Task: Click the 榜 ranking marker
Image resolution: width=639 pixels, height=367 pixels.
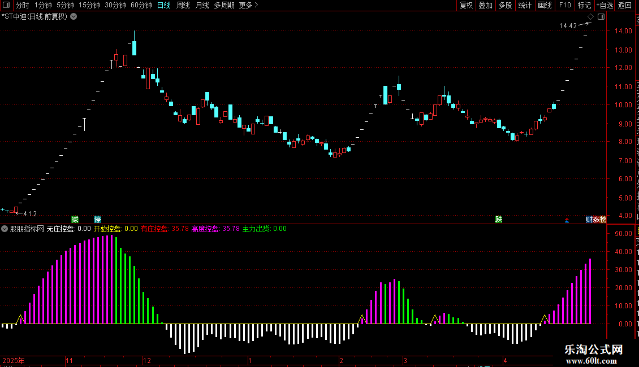Action: (x=603, y=219)
